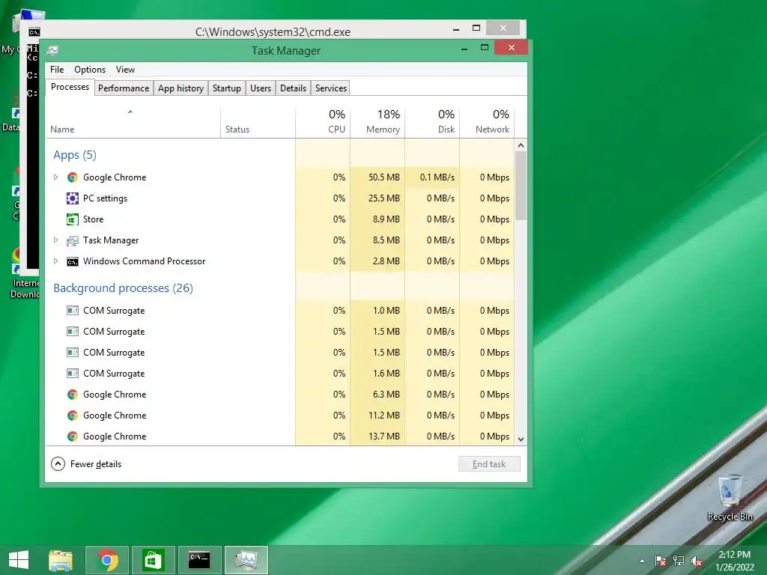Image resolution: width=767 pixels, height=575 pixels.
Task: Switch to the Startup tab
Action: [x=226, y=88]
